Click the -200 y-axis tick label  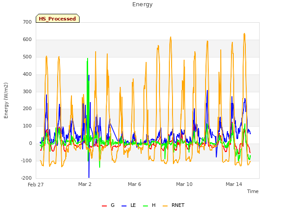(x=26, y=178)
